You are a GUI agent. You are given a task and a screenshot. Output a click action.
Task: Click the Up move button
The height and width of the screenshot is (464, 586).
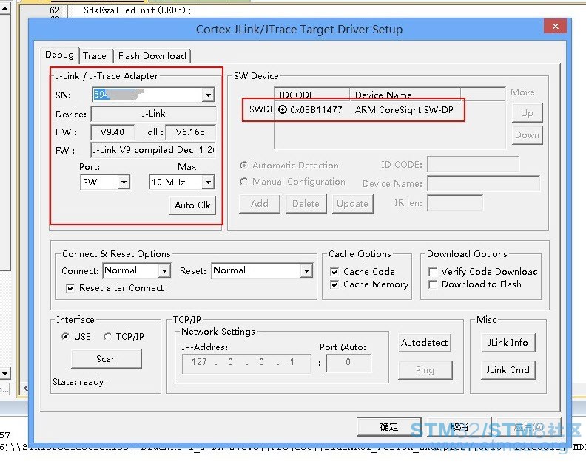[527, 113]
